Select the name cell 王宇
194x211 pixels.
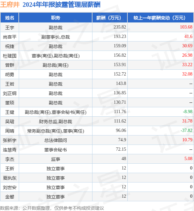point(9,28)
